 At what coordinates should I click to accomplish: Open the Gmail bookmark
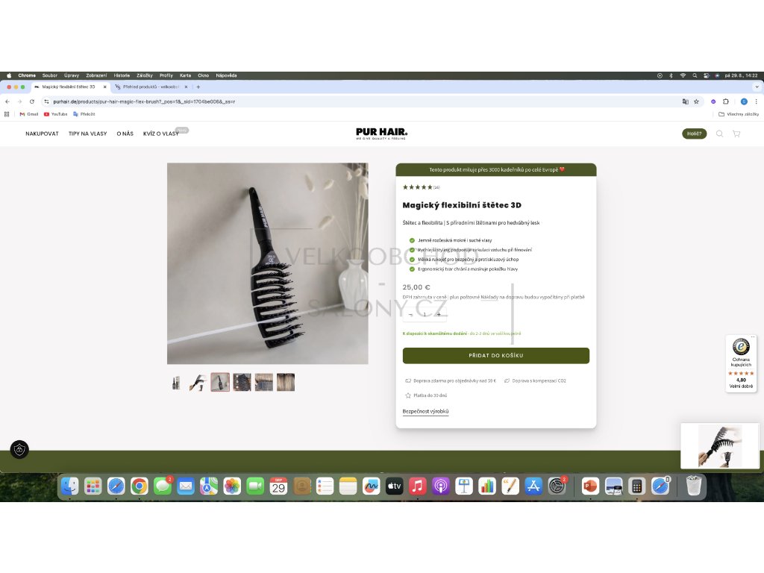29,114
